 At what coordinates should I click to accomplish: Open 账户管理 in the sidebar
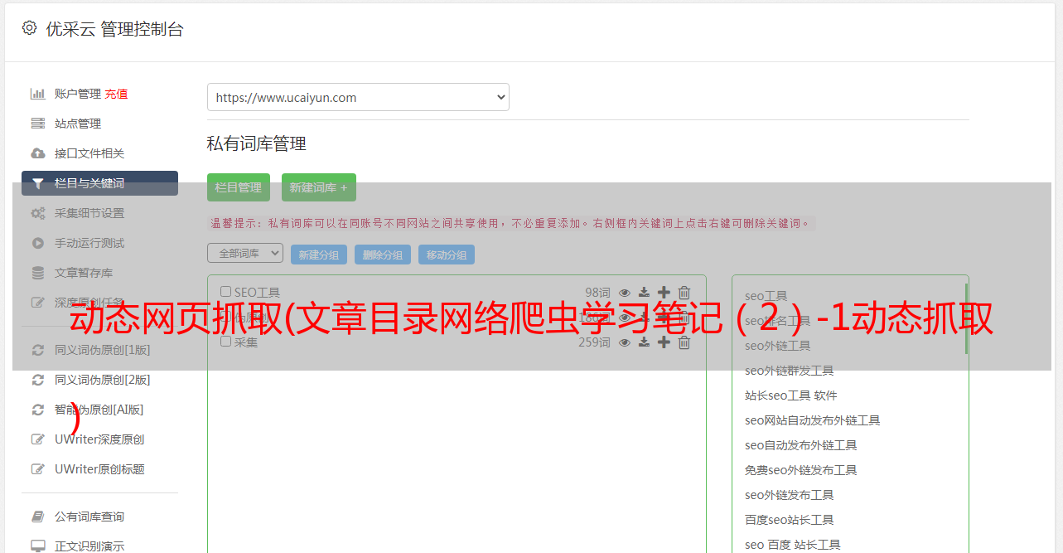pos(78,94)
